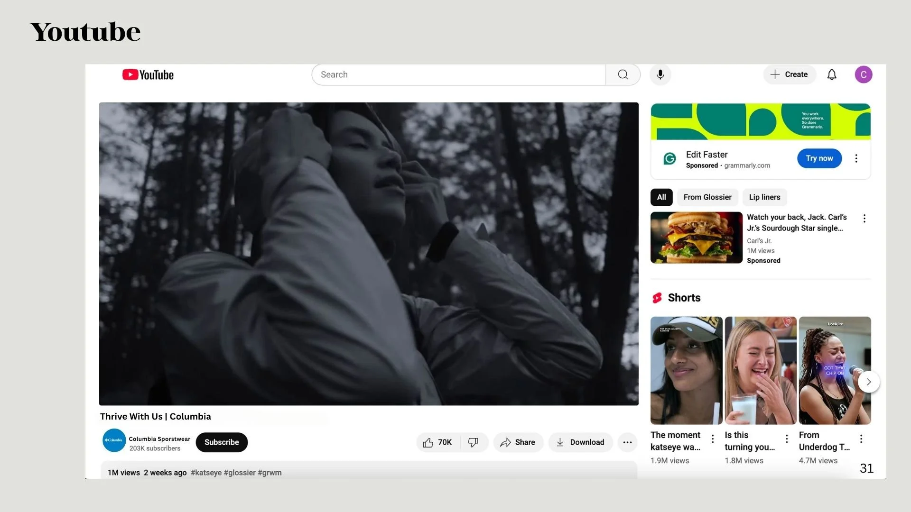Show next Shorts with the right chevron

point(869,382)
